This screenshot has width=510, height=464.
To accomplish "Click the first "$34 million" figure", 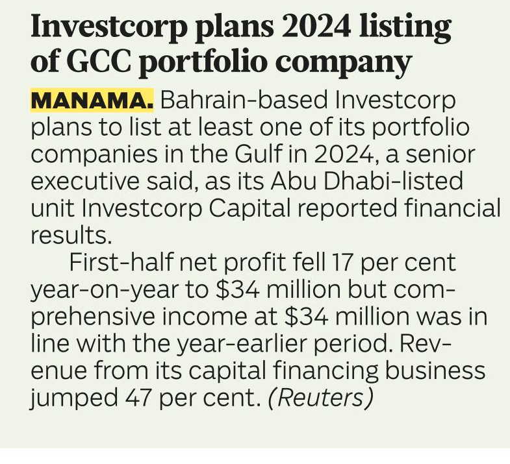I will (278, 289).
